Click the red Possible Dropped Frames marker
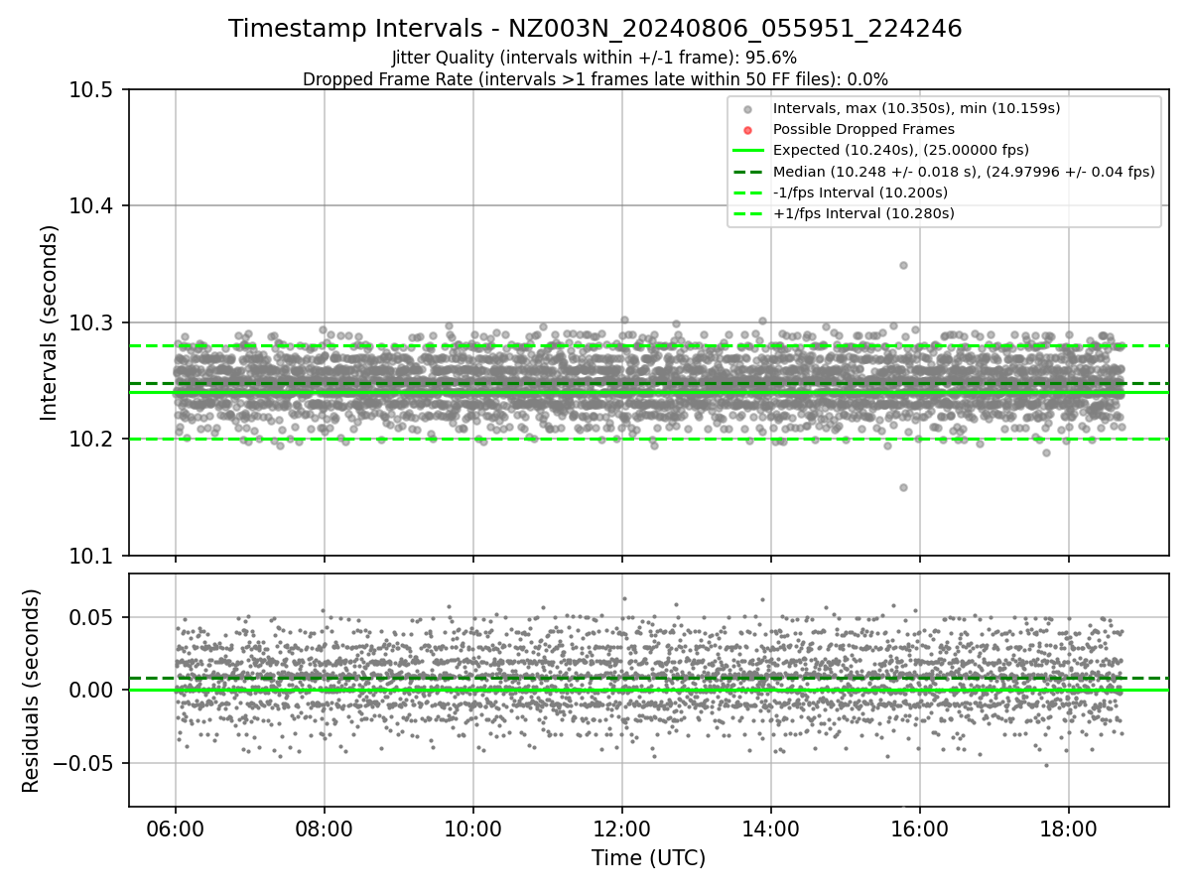Image resolution: width=1191 pixels, height=893 pixels. pos(748,129)
